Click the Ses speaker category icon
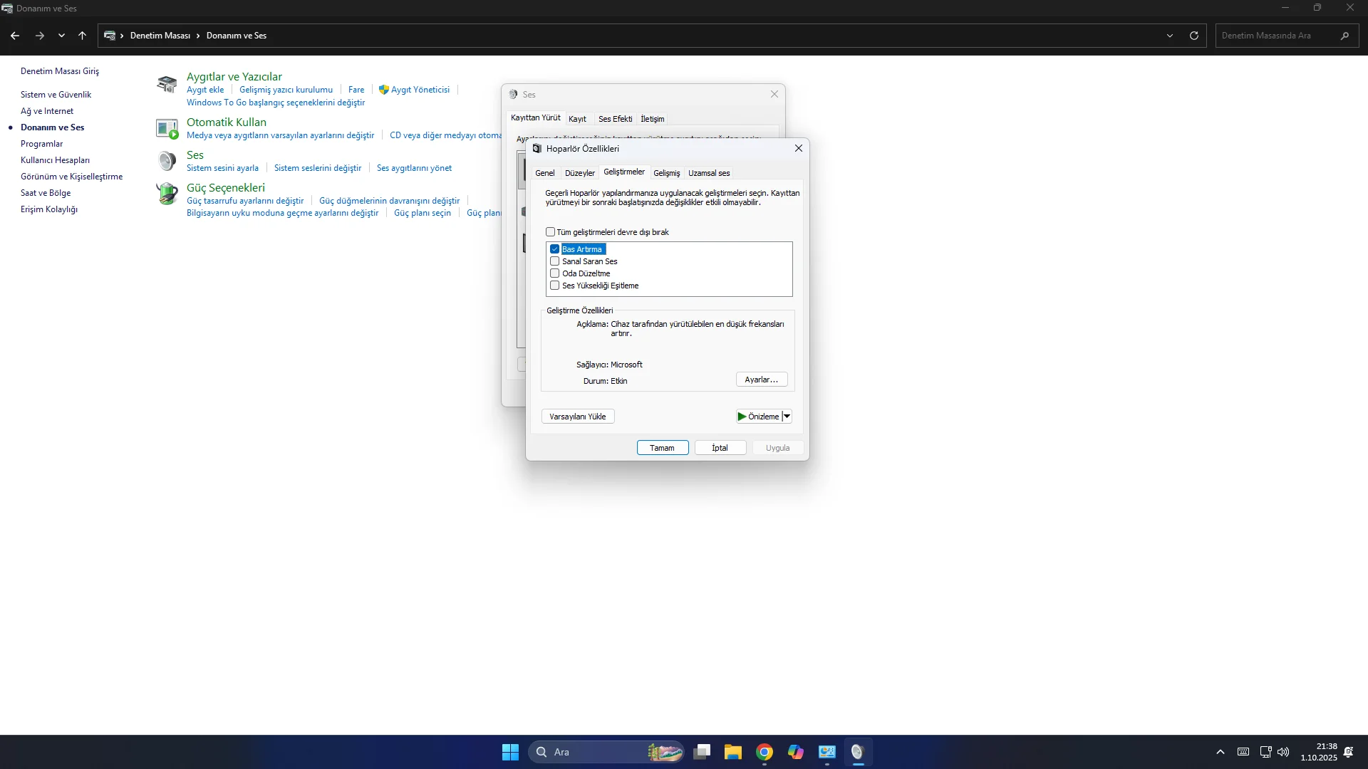This screenshot has height=769, width=1368. pos(167,161)
